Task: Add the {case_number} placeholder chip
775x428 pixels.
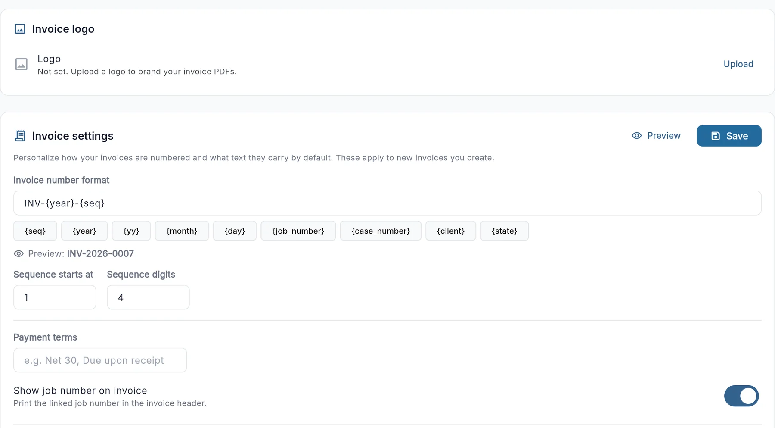Action: pos(381,231)
